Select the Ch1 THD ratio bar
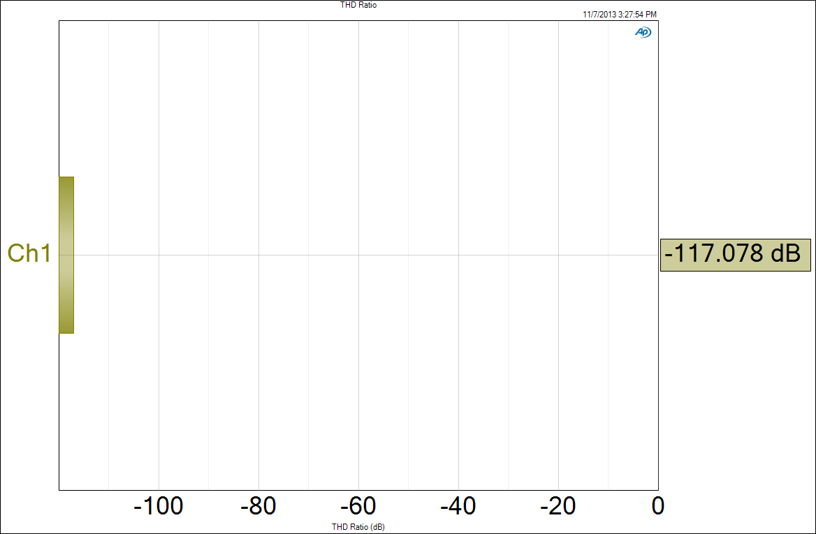816x534 pixels. tap(66, 255)
